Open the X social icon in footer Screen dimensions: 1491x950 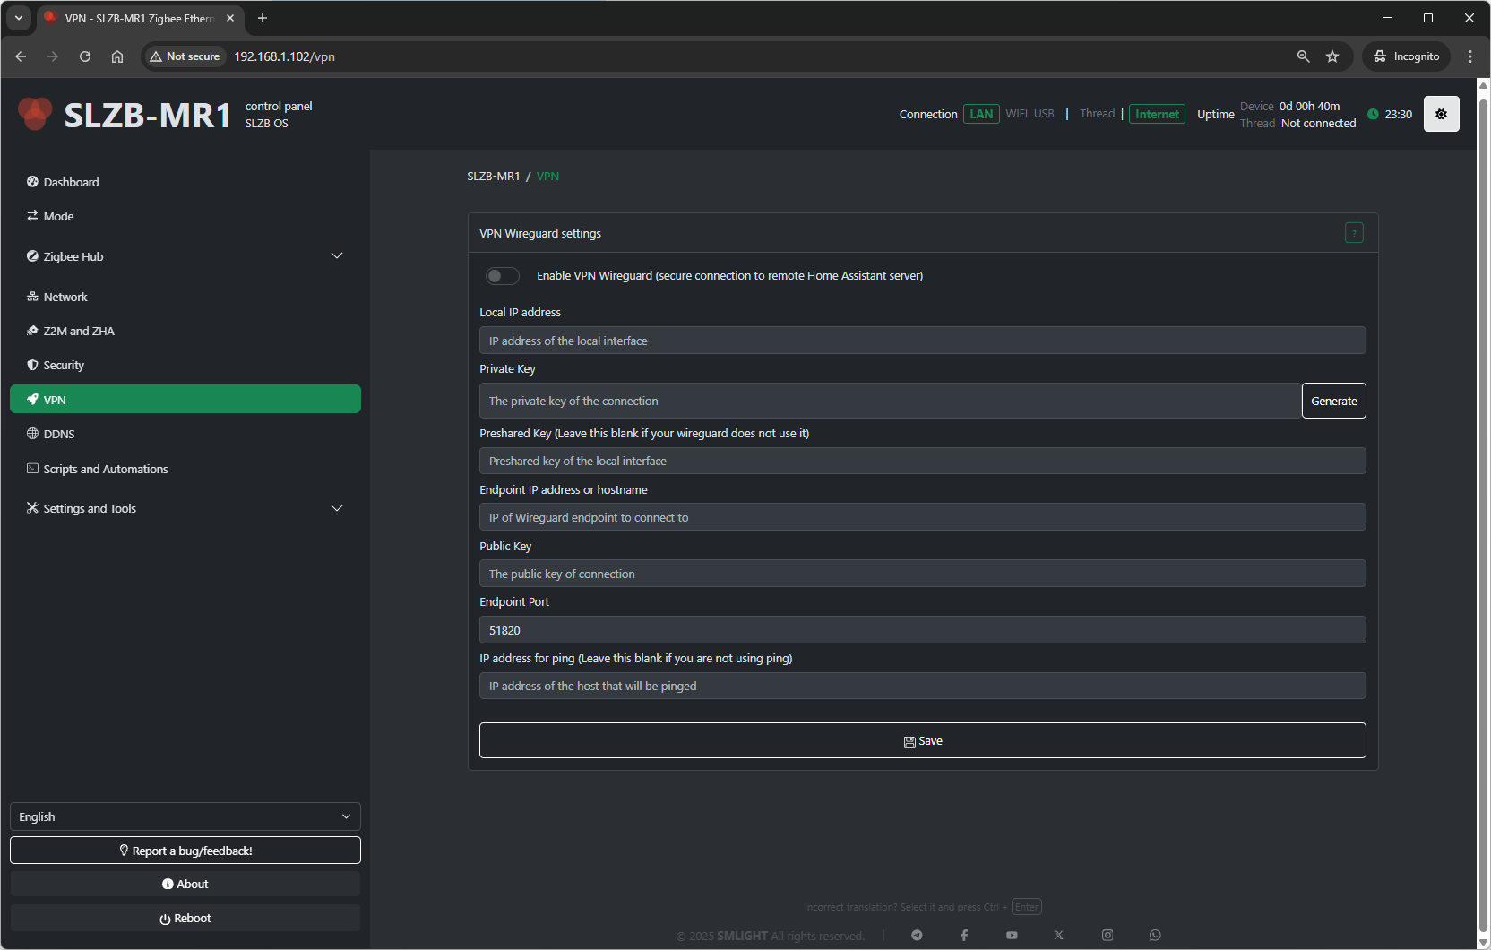click(x=1059, y=935)
